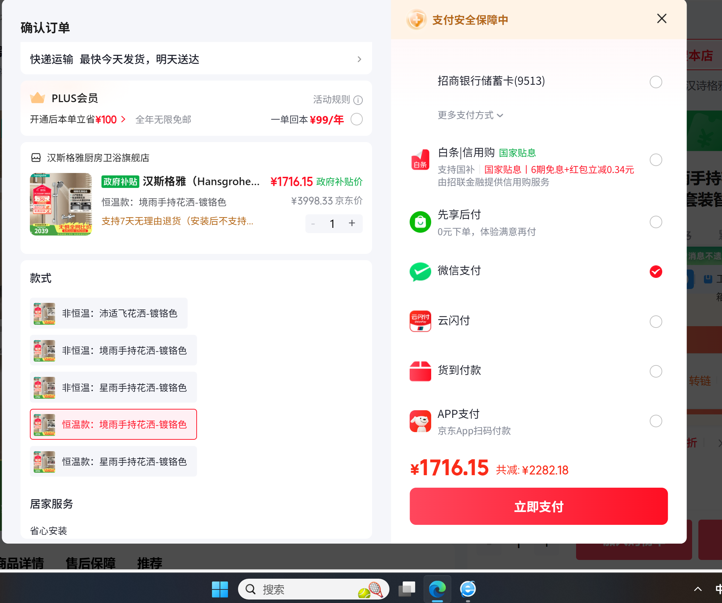Increase product quantity with plus button
The height and width of the screenshot is (603, 722).
point(352,223)
